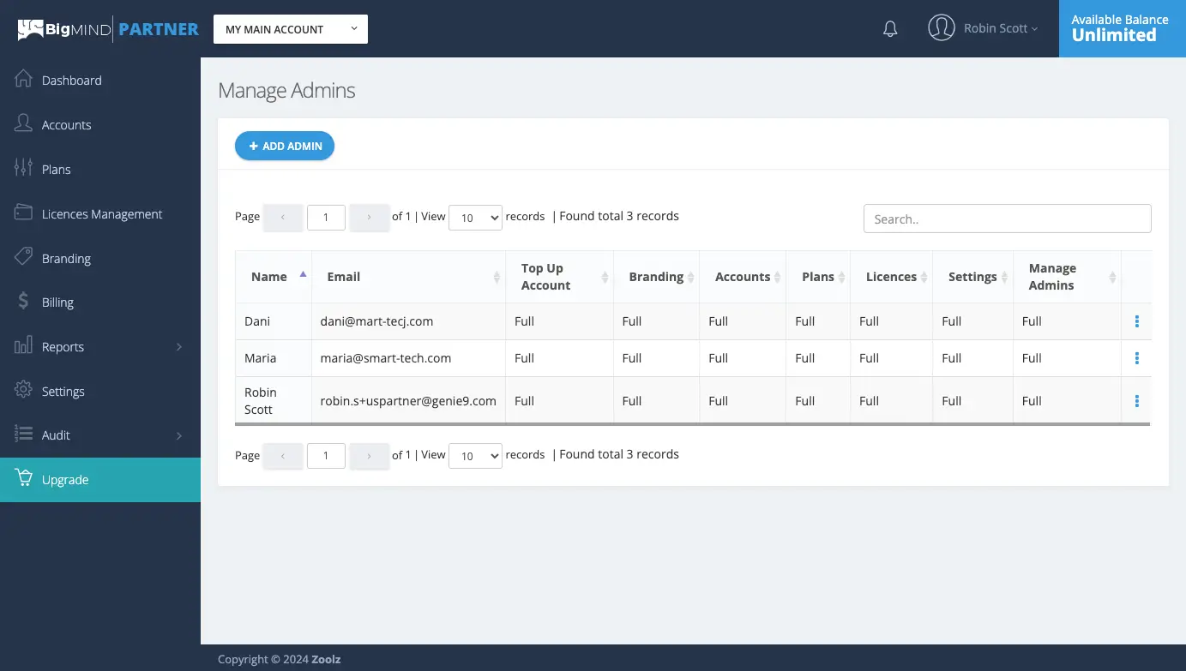Sort the Manage Admins column
This screenshot has height=671, width=1186.
tap(1112, 278)
